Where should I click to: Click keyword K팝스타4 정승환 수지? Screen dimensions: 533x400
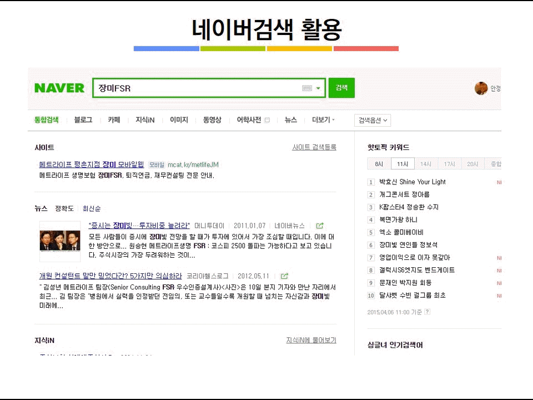point(409,207)
